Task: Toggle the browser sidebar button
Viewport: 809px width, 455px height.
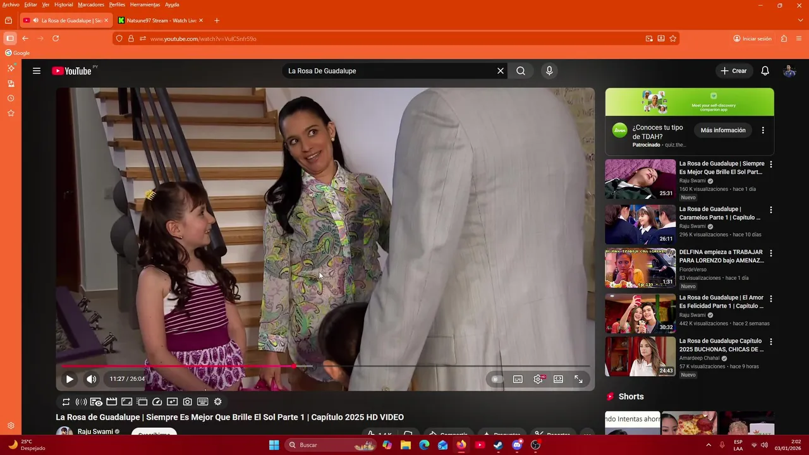Action: (9, 39)
